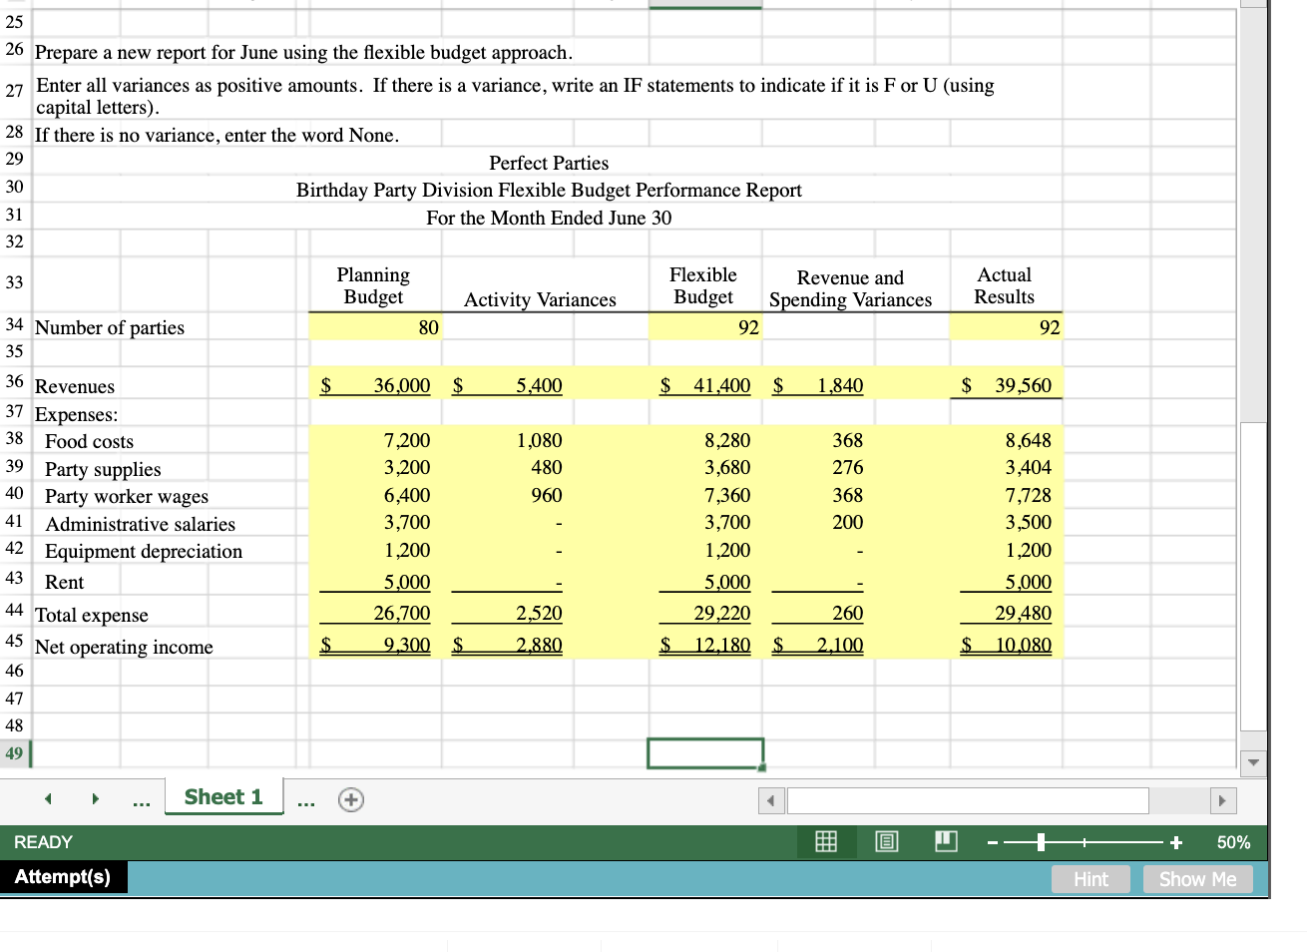Zoom in using the plus icon
The height and width of the screenshot is (952, 1307).
[x=1176, y=841]
